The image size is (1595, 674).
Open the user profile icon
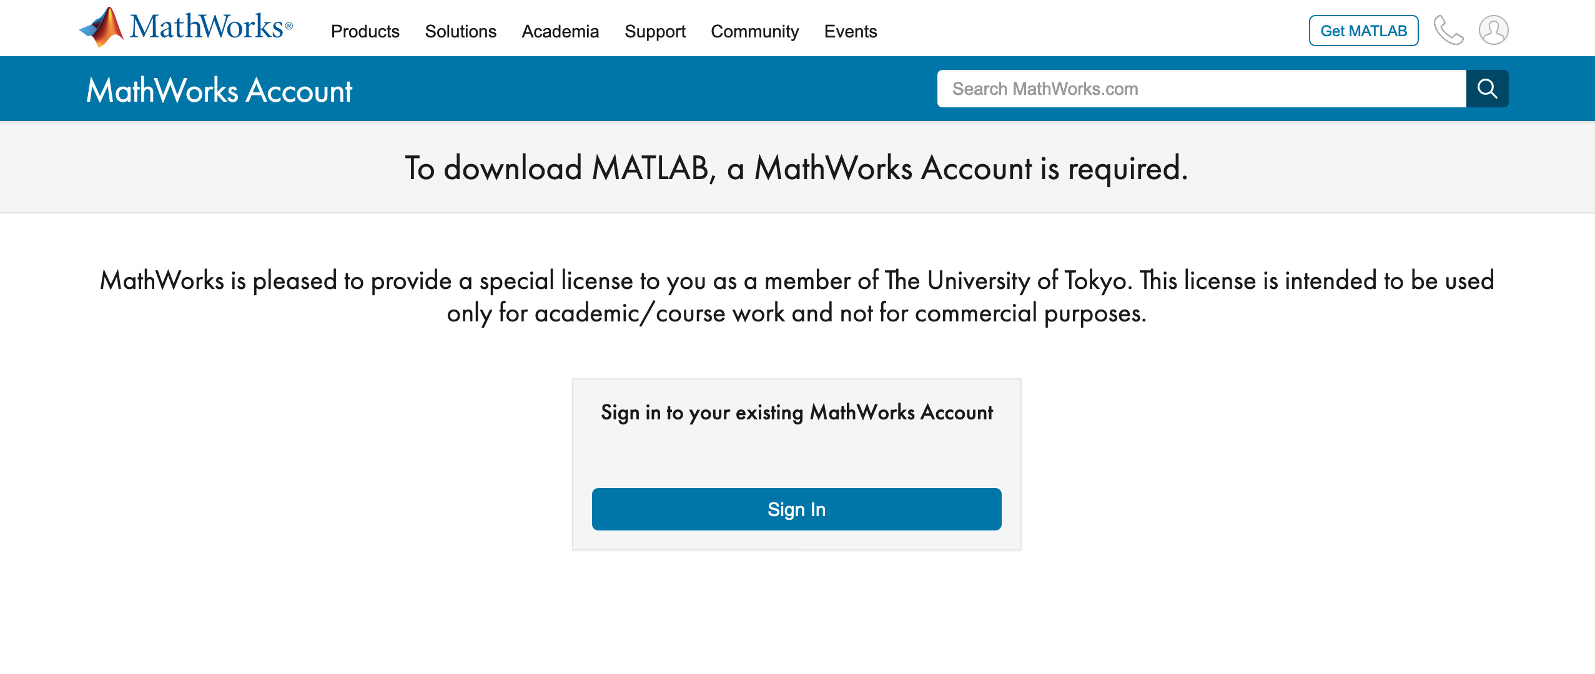(x=1493, y=30)
